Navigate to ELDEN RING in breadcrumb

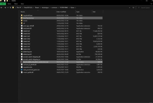tap(64, 8)
